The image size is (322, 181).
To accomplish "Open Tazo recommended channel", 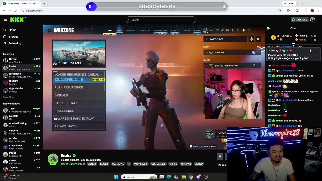I will tap(21, 110).
